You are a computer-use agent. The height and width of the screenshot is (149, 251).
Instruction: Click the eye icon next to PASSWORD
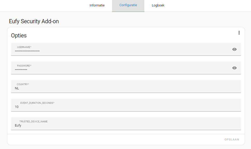coord(234,68)
